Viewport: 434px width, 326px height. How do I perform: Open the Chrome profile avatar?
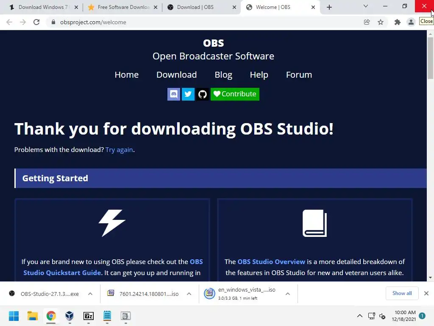(x=411, y=22)
